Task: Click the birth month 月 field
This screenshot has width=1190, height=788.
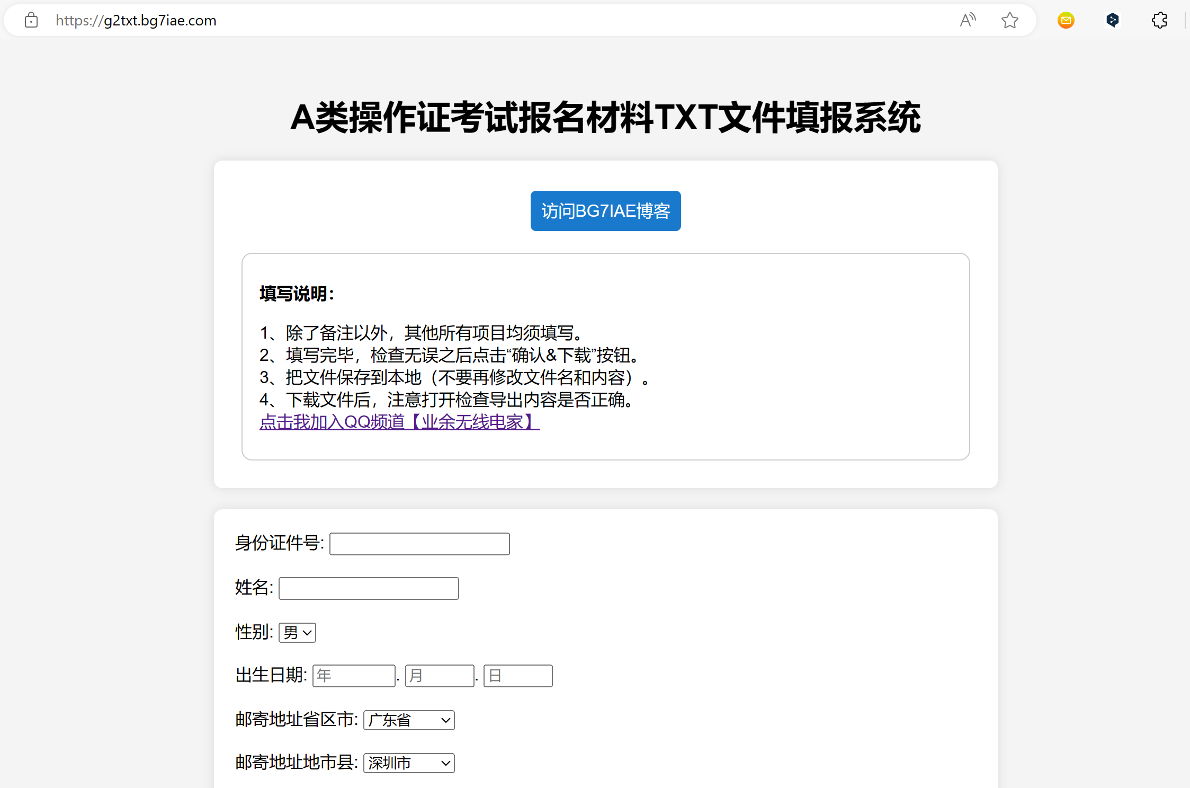Action: (439, 676)
